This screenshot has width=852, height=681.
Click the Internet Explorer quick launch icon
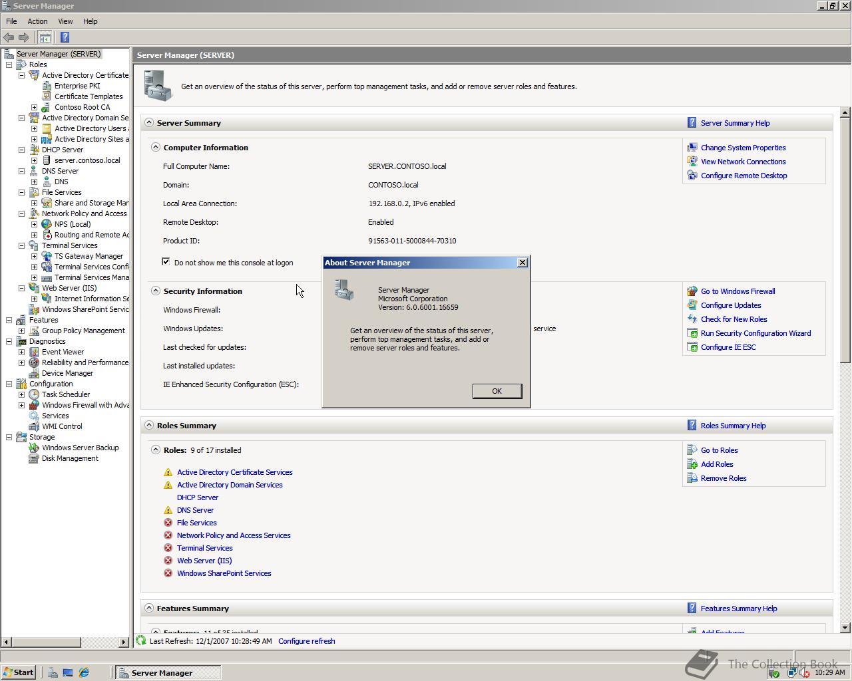[x=84, y=672]
